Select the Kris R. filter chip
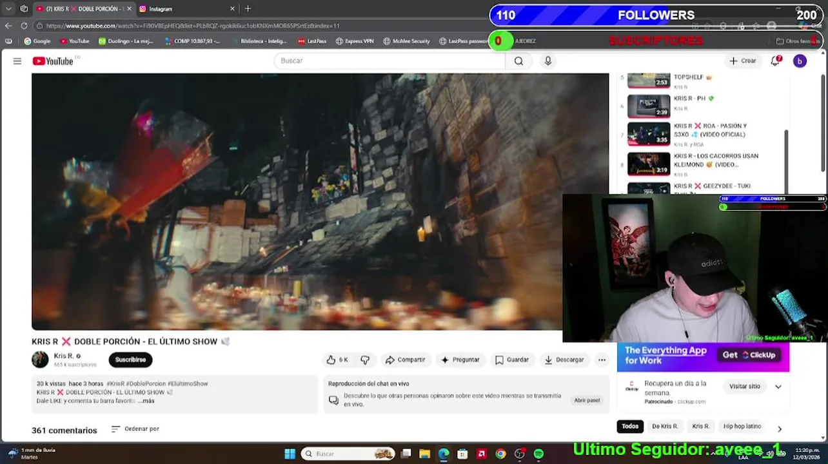Image resolution: width=828 pixels, height=464 pixels. tap(701, 426)
